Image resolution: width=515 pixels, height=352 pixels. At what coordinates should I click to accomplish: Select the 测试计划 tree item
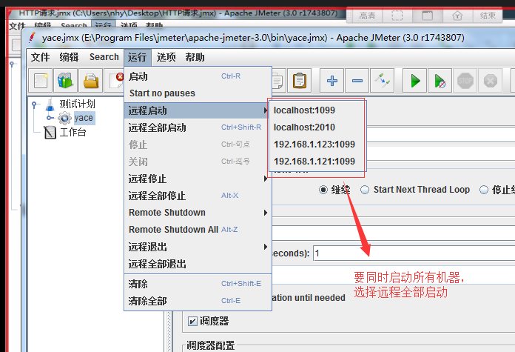(77, 104)
